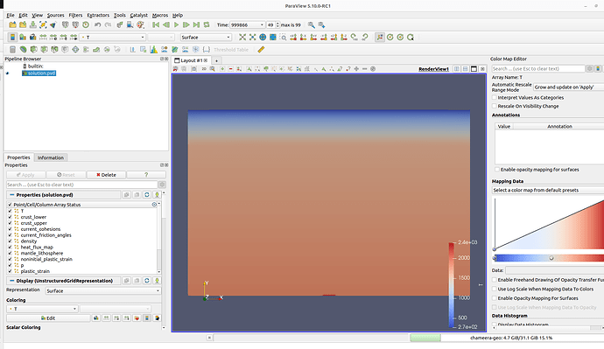Click the Clip filter icon
The width and height of the screenshot is (604, 349).
click(x=33, y=50)
